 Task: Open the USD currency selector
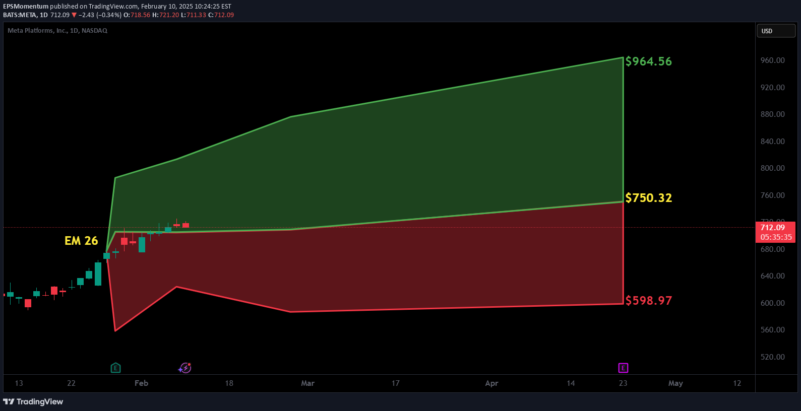[x=775, y=31]
